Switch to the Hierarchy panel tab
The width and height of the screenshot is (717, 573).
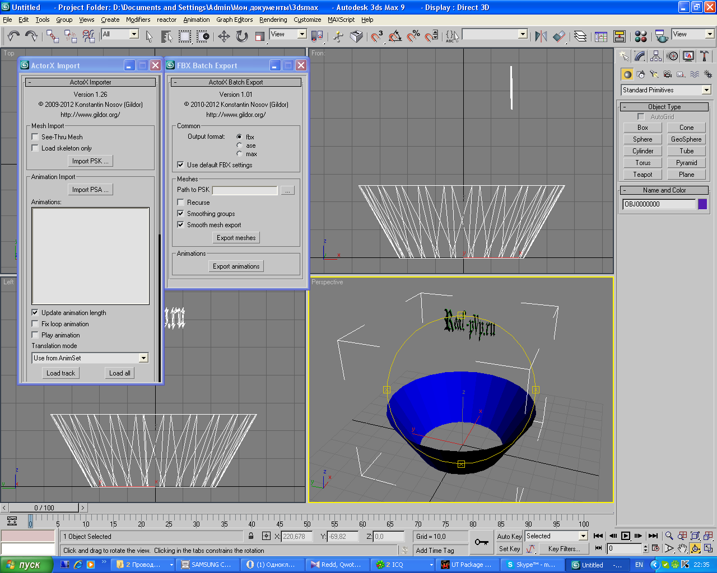pos(656,56)
